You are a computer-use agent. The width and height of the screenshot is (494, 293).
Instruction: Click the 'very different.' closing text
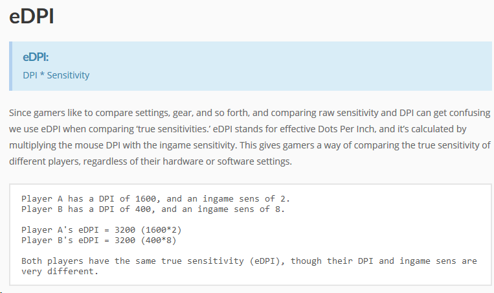(x=60, y=272)
